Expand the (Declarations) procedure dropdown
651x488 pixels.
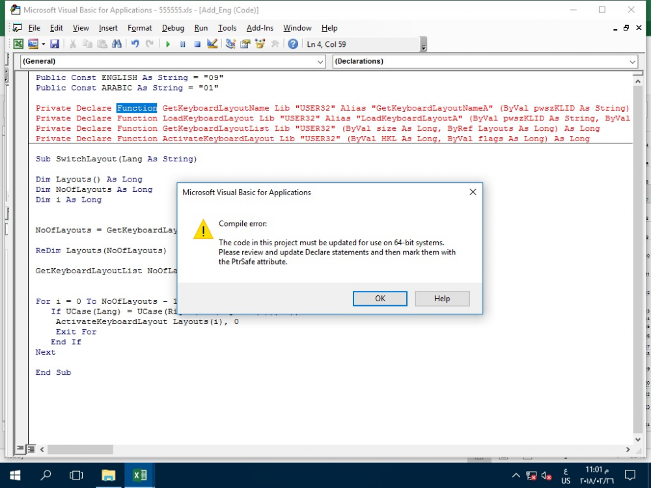(x=632, y=61)
